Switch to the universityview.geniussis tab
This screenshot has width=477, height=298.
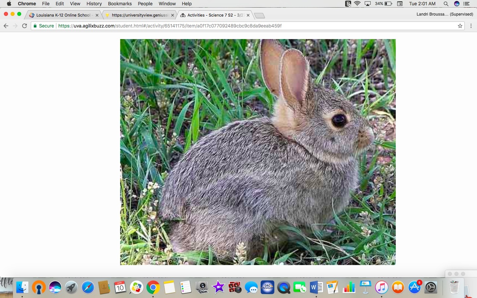[x=140, y=15]
